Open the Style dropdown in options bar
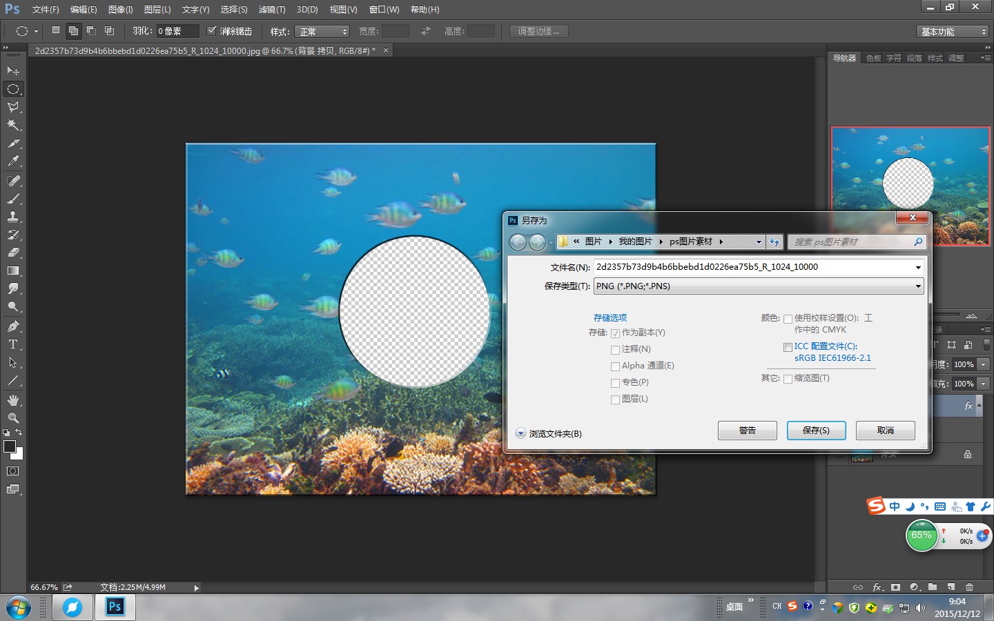Image resolution: width=994 pixels, height=621 pixels. [x=322, y=32]
